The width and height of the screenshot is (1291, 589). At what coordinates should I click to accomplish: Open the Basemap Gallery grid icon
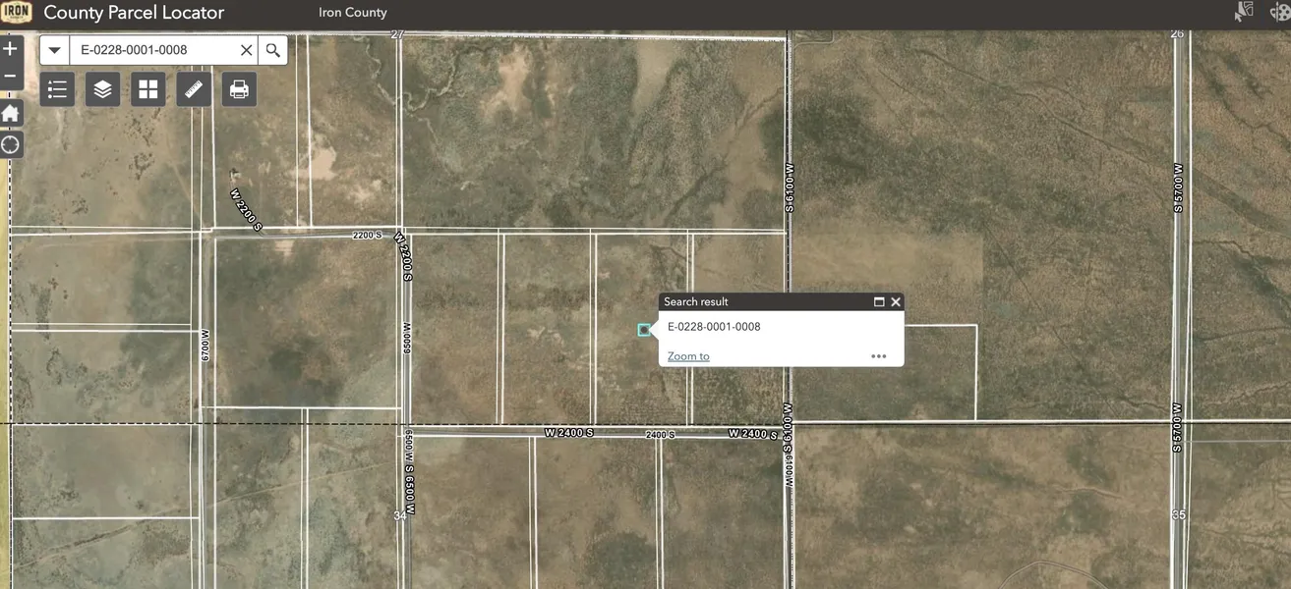pos(148,89)
